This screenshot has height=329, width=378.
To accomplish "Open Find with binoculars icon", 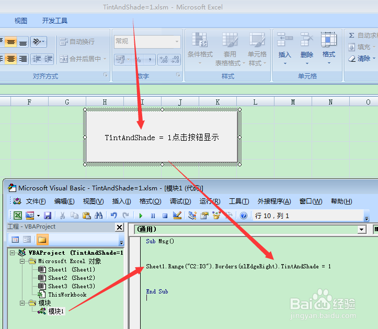I will click(98, 215).
